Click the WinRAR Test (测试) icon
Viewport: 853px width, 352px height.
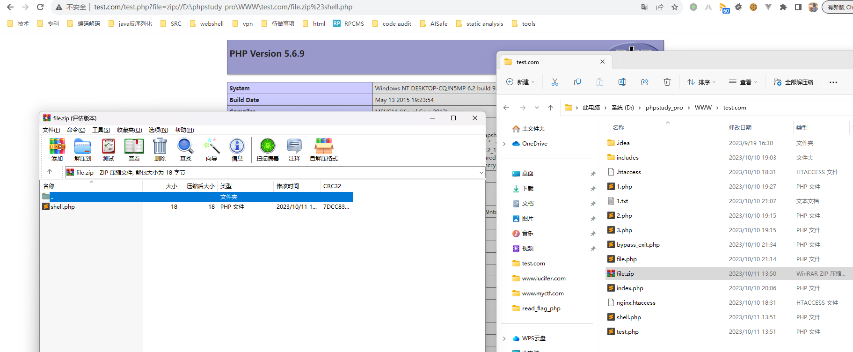pos(109,147)
